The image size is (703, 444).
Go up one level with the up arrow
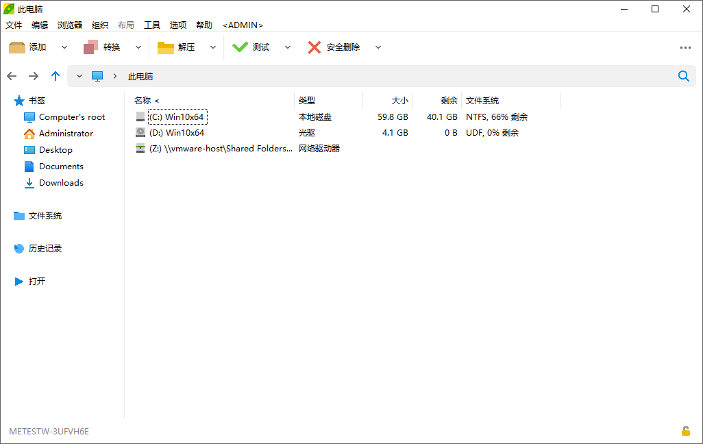pyautogui.click(x=56, y=76)
